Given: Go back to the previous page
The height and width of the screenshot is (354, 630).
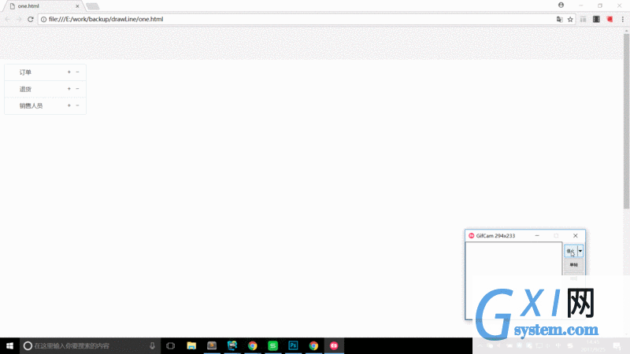Looking at the screenshot, I should point(7,19).
